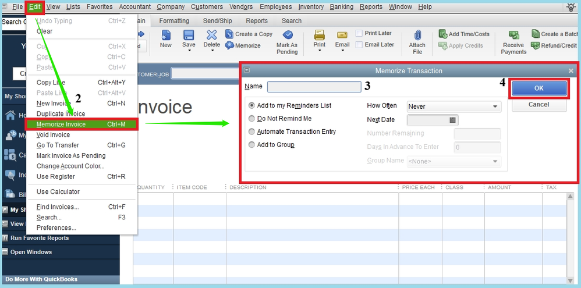Switch to the Formatting tab

(x=174, y=21)
